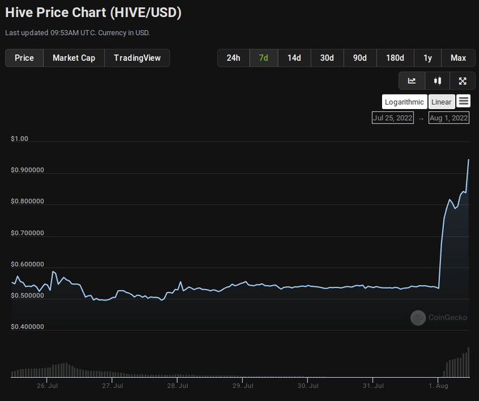Open the TradingView tab

[x=137, y=58]
